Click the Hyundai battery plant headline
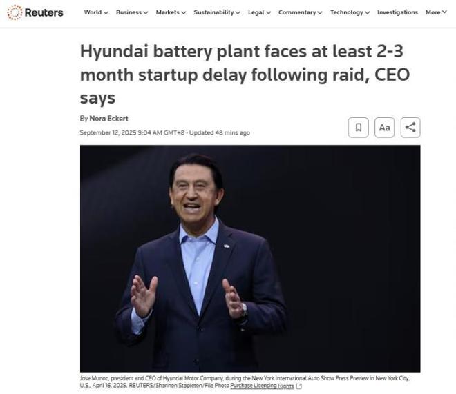The width and height of the screenshot is (456, 394). (245, 74)
